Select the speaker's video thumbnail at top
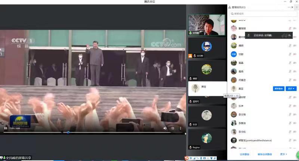The image size is (299, 161). [206, 25]
